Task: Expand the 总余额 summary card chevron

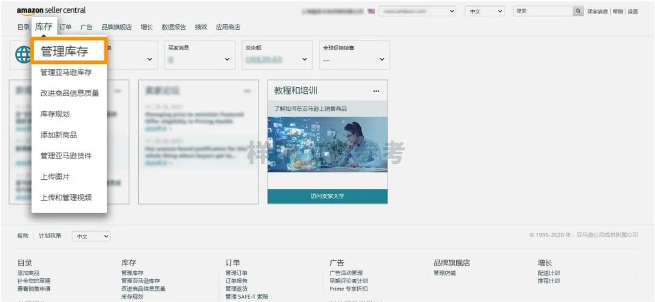Action: click(304, 59)
